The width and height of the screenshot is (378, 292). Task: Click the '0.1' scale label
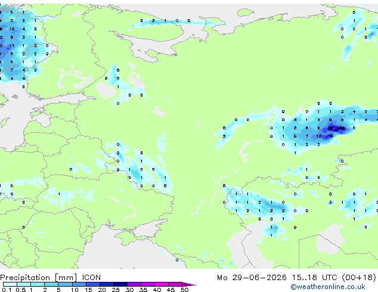7,290
